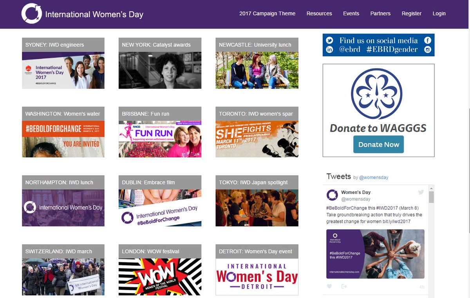Screen dimensions: 470x298
Task: Click the Twitter bird icon in tweet header
Action: [x=421, y=192]
